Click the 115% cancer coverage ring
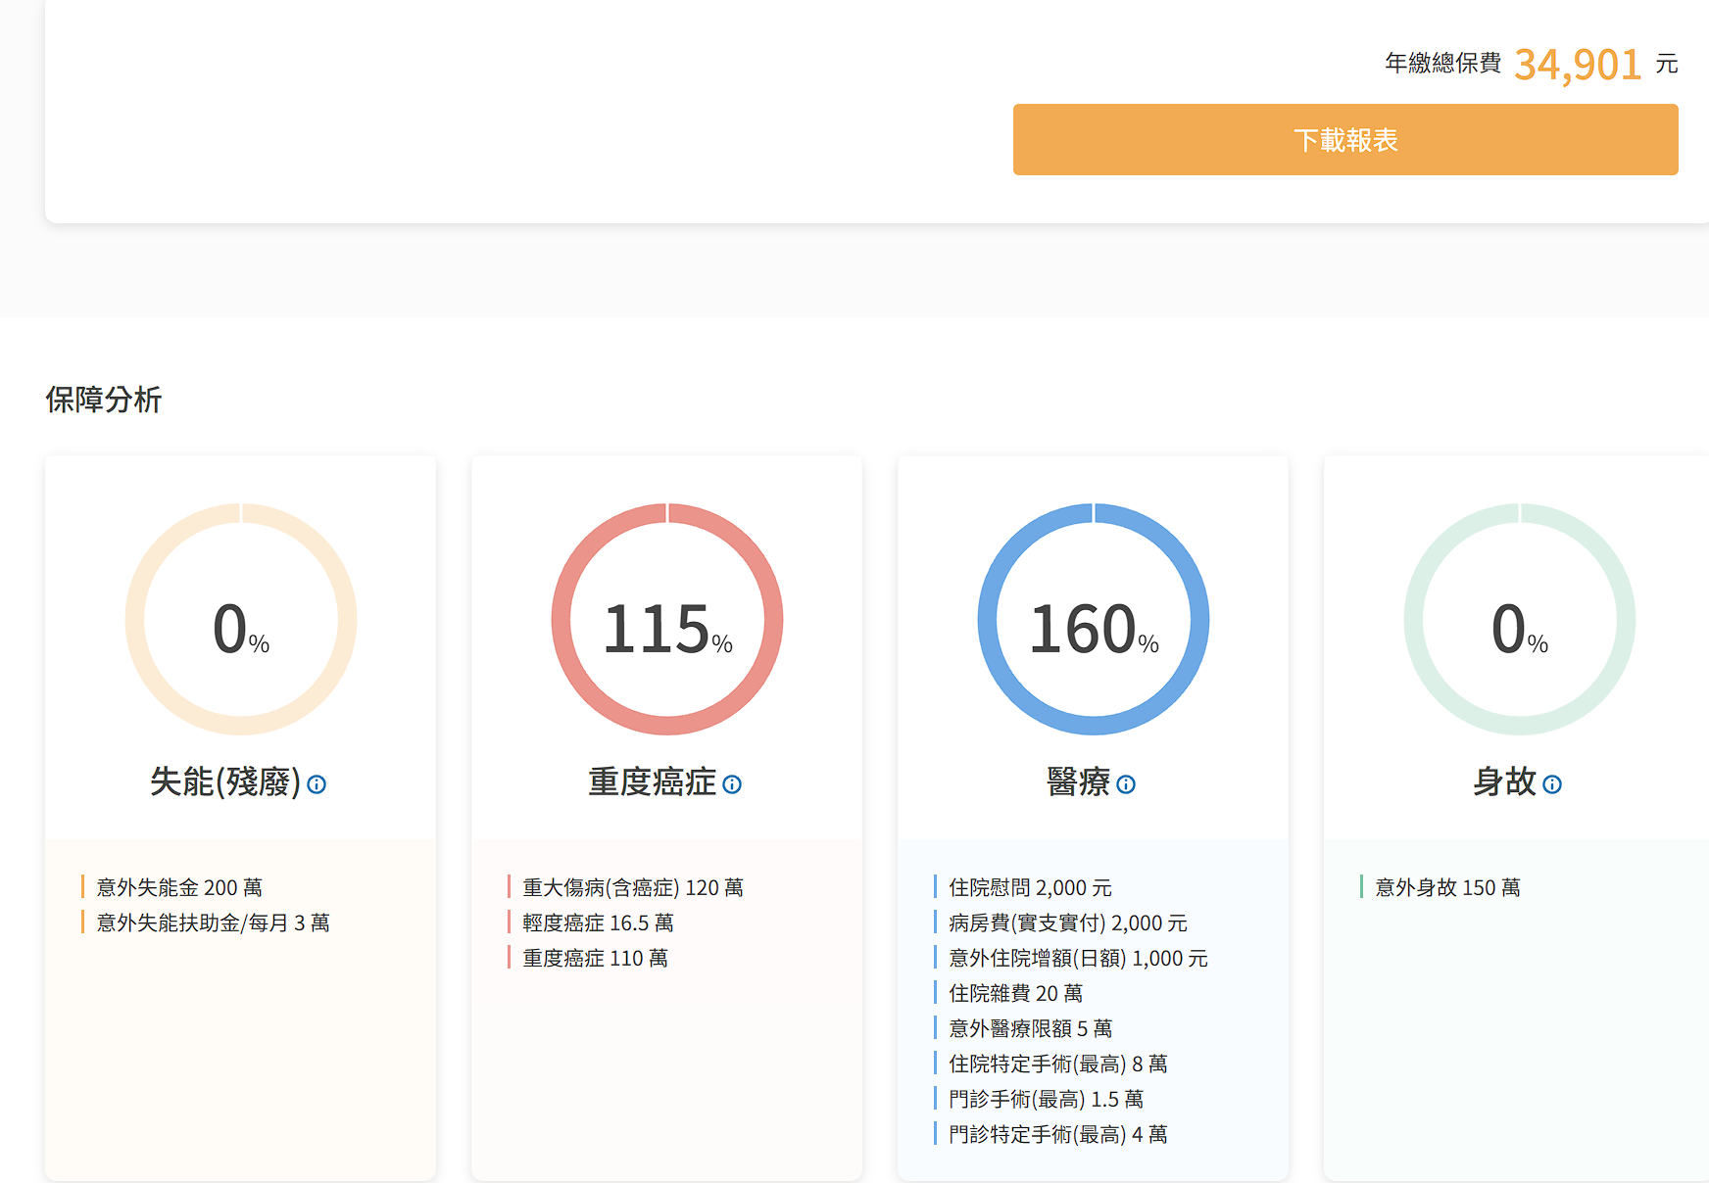Image resolution: width=1709 pixels, height=1183 pixels. pos(667,620)
